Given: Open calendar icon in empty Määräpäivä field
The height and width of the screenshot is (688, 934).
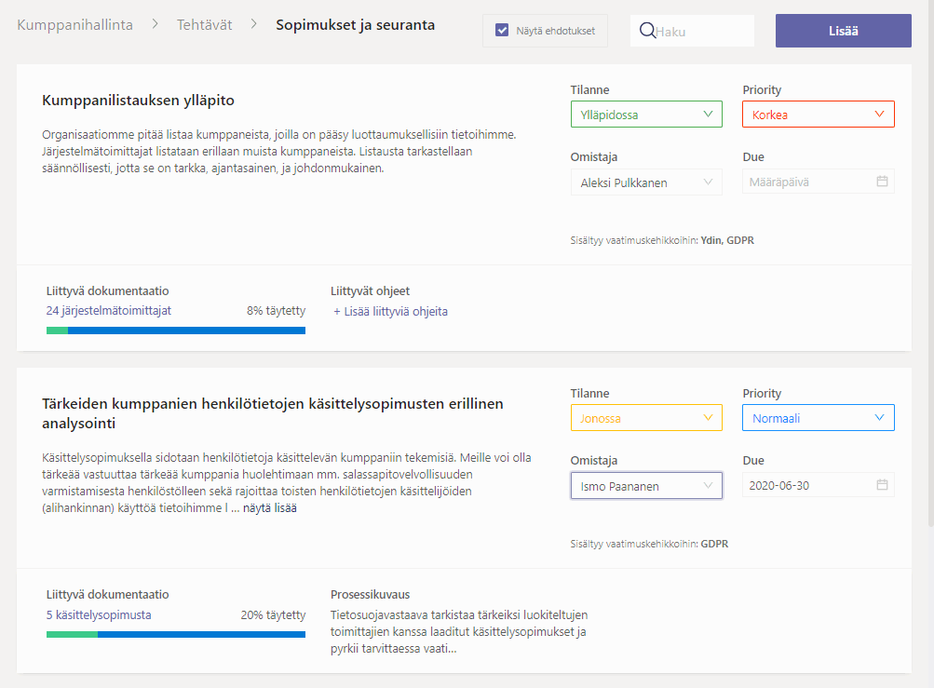Looking at the screenshot, I should 882,182.
